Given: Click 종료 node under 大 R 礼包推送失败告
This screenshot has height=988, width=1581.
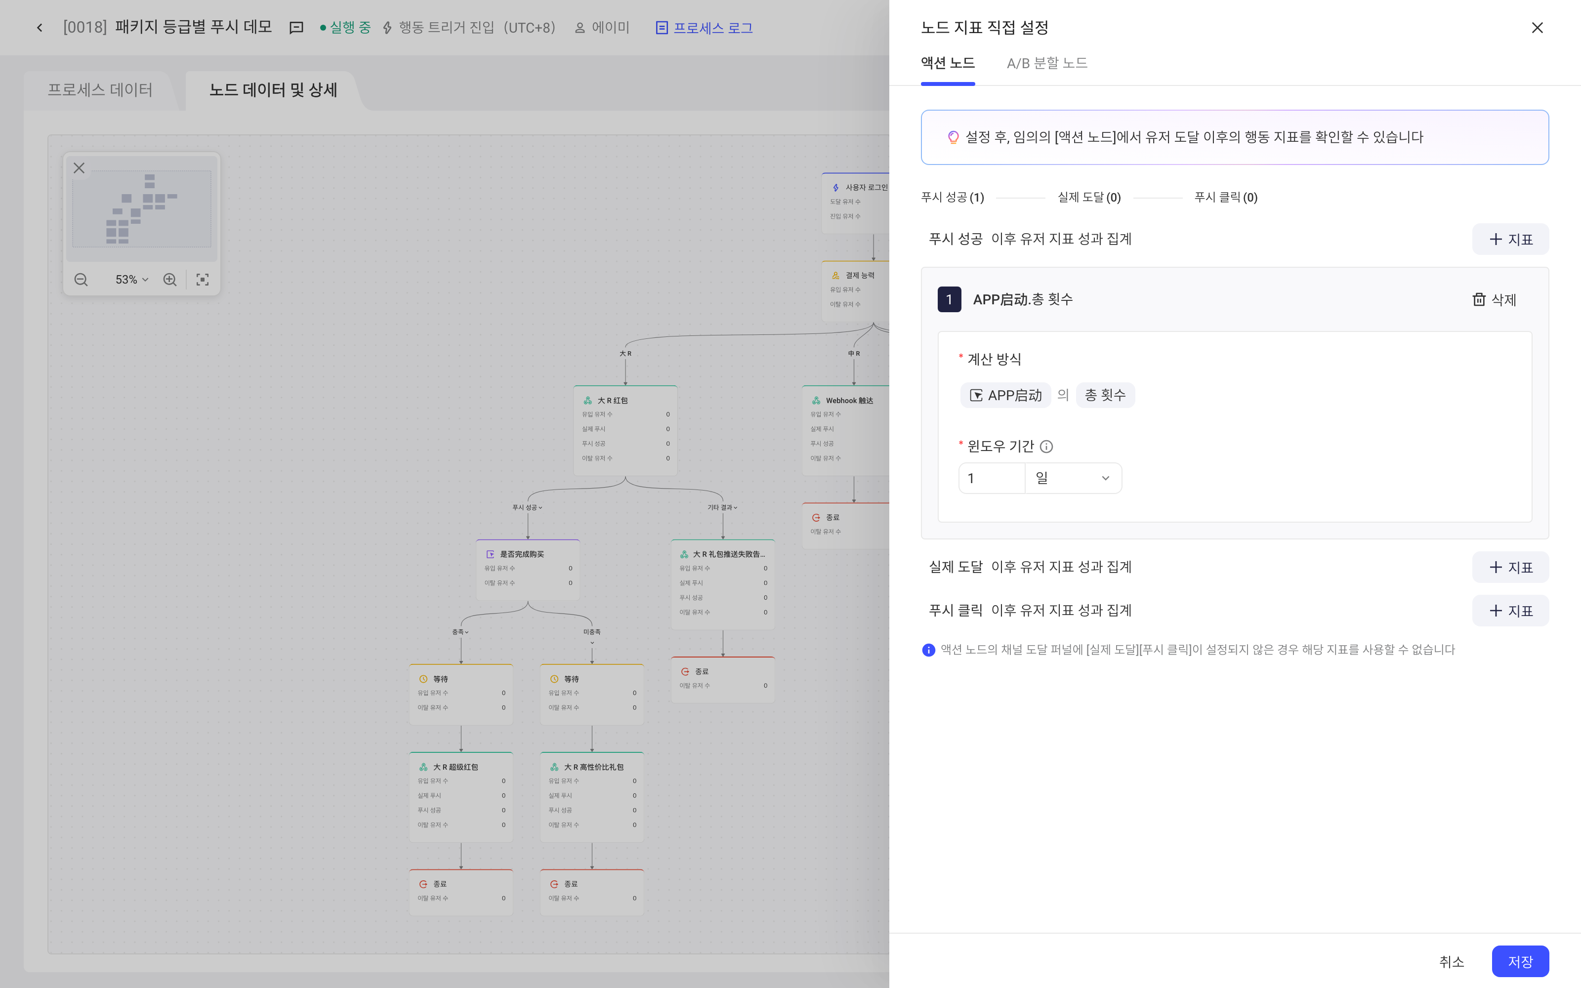Looking at the screenshot, I should click(x=722, y=680).
